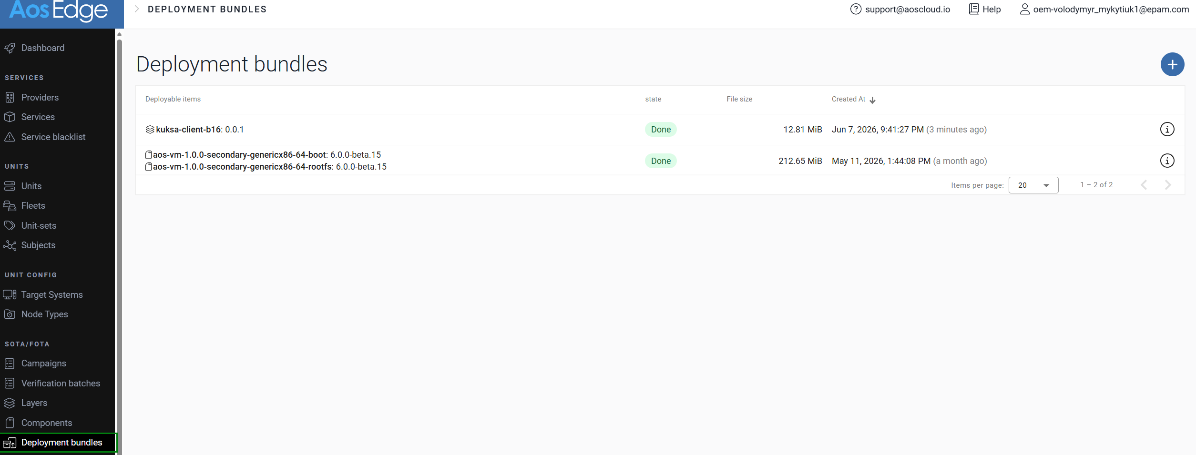The height and width of the screenshot is (455, 1196).
Task: Click the Deployable items column header
Action: [x=173, y=99]
